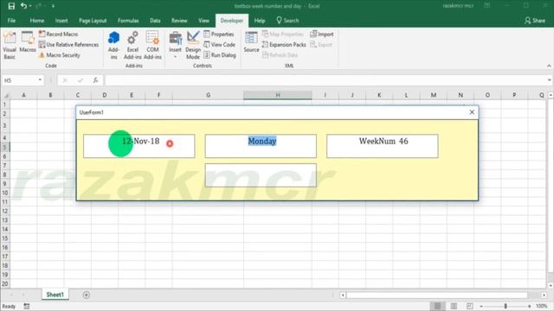Open control Properties
Viewport: 554px width, 311px height.
coord(219,35)
